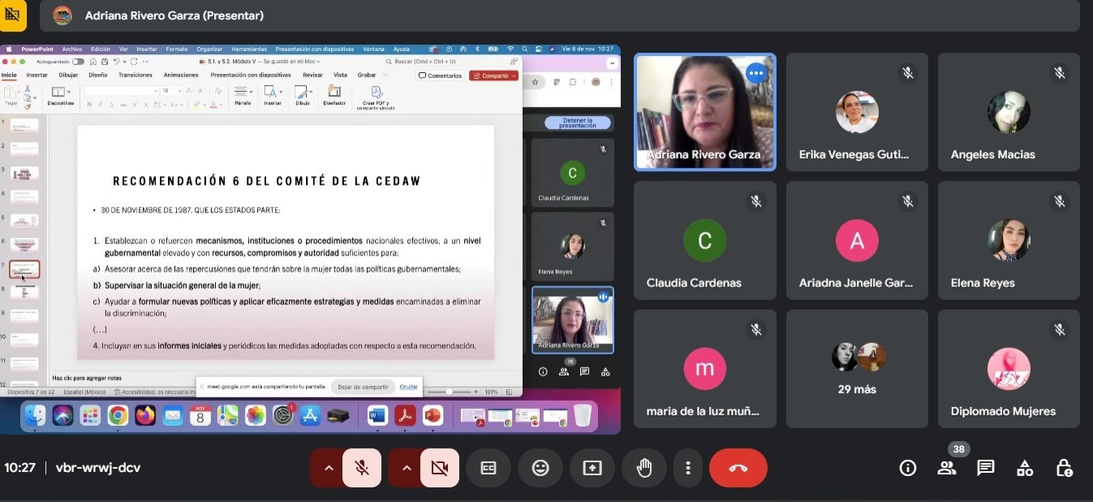Show the participants list with 38 badge

(x=947, y=468)
